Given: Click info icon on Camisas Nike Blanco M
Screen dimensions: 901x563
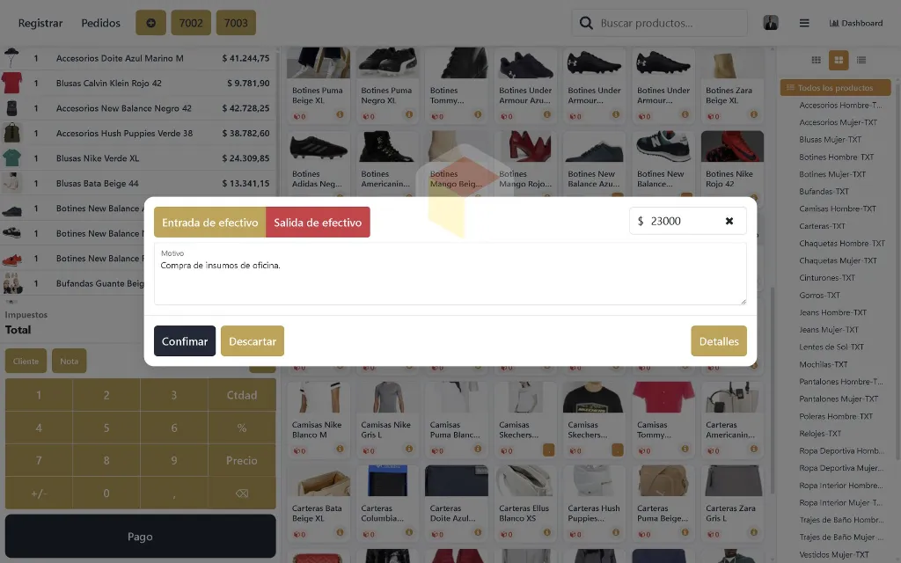Looking at the screenshot, I should click(341, 449).
